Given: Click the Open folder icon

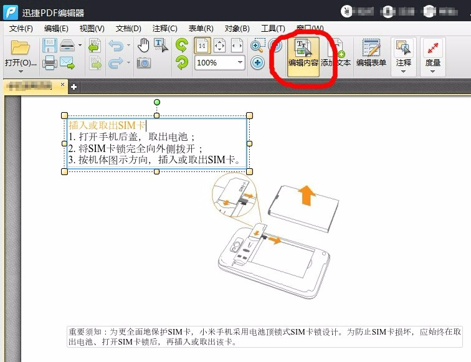Looking at the screenshot, I should [20, 47].
